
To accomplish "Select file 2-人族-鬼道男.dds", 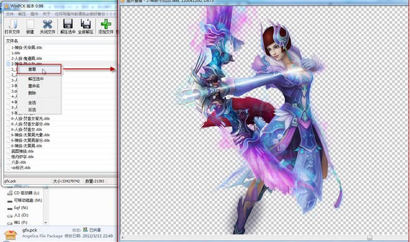I will 26,58.
